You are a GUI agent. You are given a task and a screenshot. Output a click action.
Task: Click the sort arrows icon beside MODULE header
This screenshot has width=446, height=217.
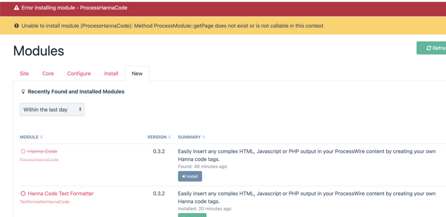pos(41,137)
